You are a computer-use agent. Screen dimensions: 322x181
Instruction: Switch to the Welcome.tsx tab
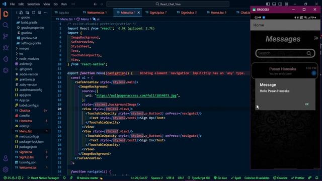click(x=95, y=13)
